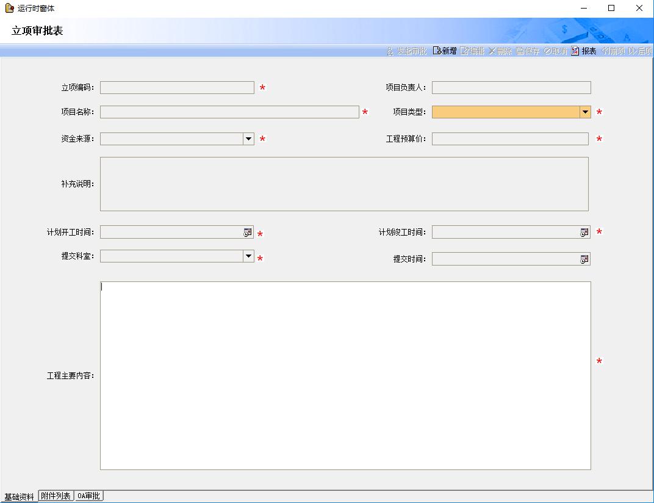Click the 工程预算价 input field
This screenshot has width=654, height=503.
pyautogui.click(x=510, y=139)
